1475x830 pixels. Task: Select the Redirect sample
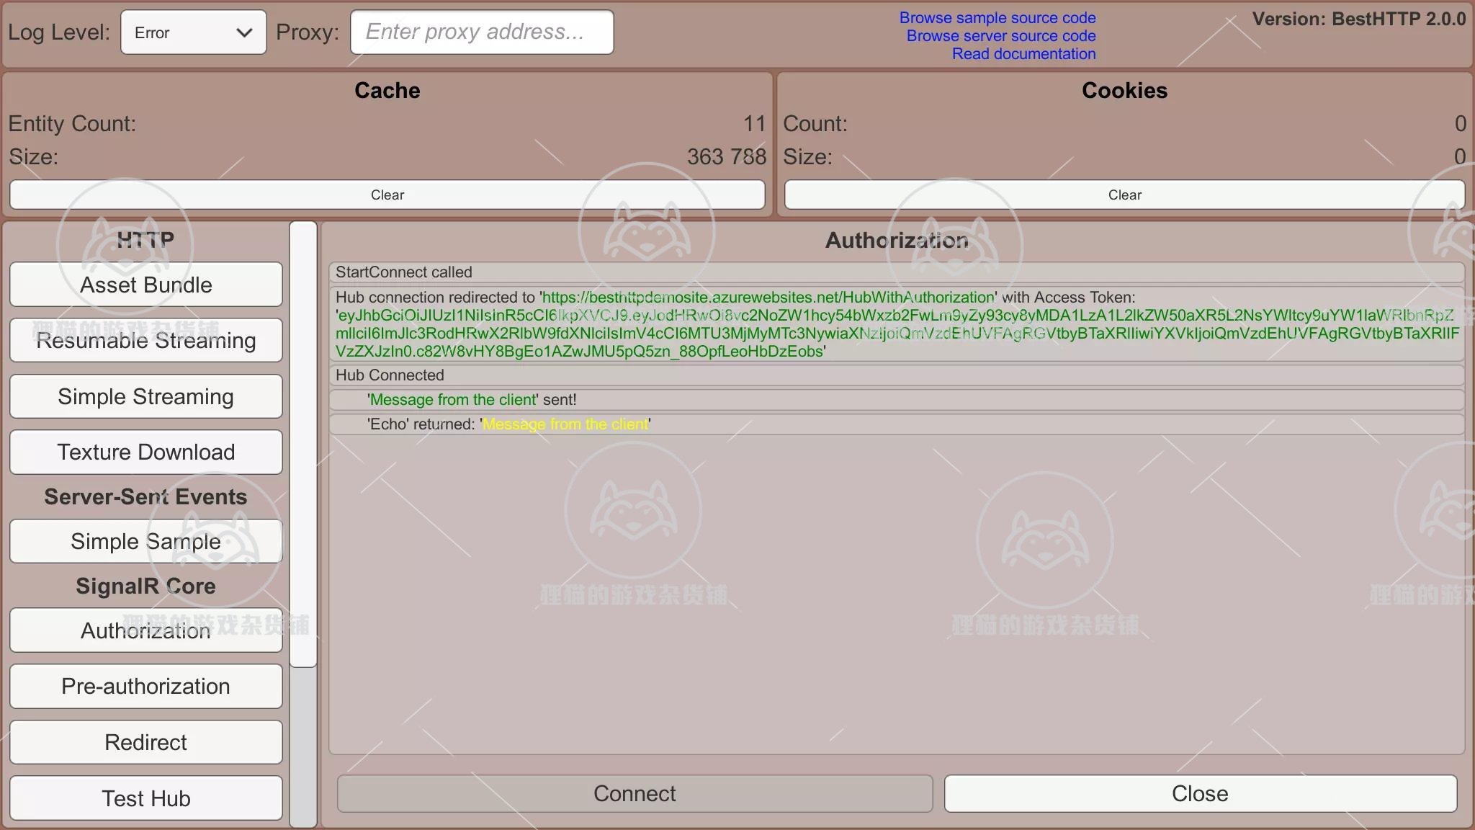click(145, 742)
